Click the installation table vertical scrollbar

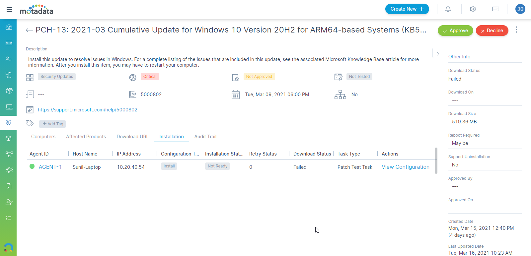(436, 161)
